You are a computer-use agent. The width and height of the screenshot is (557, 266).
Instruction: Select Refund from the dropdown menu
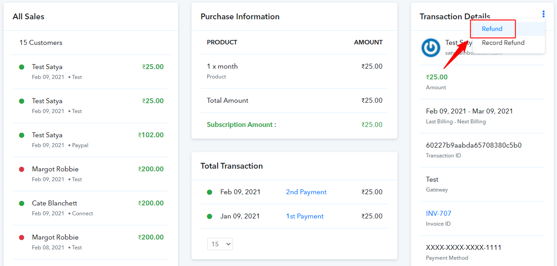(492, 29)
